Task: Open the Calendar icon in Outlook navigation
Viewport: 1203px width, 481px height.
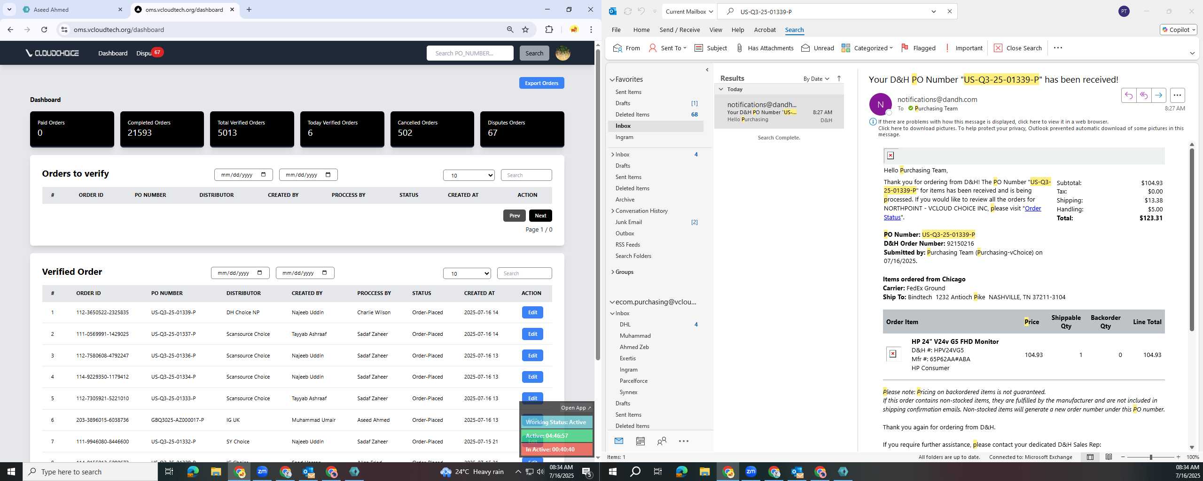Action: point(640,441)
